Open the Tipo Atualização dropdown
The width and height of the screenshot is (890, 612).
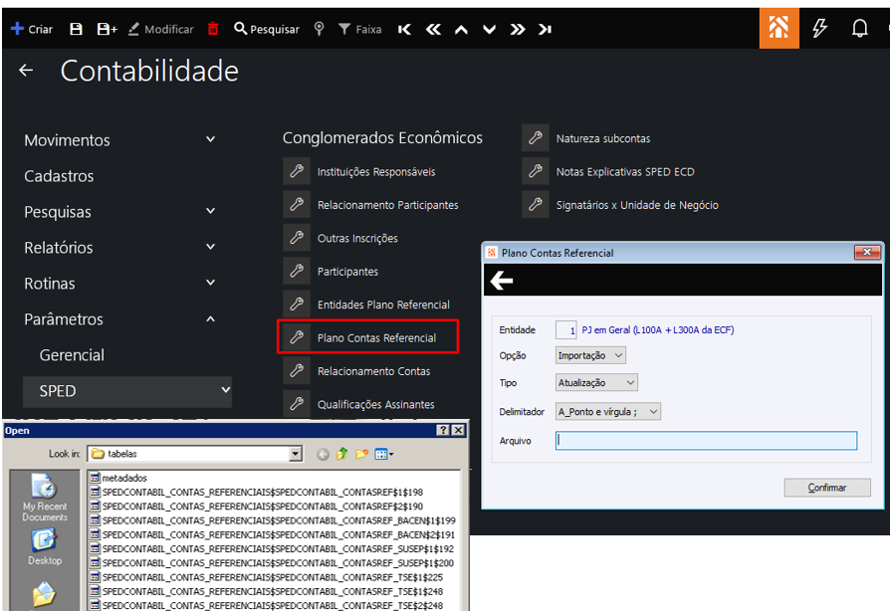(x=596, y=383)
